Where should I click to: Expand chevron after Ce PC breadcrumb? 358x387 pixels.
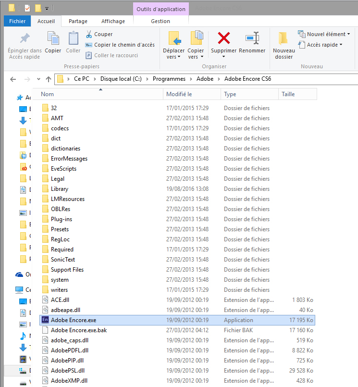95,79
